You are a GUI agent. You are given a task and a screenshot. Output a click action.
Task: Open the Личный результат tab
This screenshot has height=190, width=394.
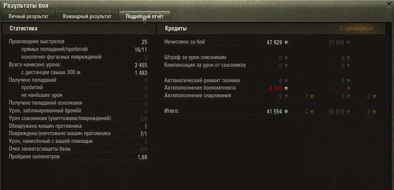click(28, 16)
